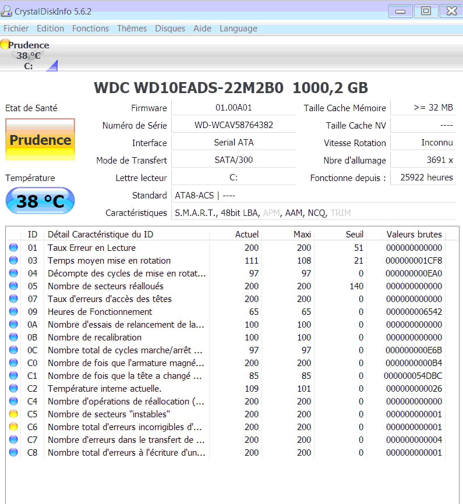Click the yellow Prudence health status button
Screen dimensions: 463x504
tap(40, 140)
